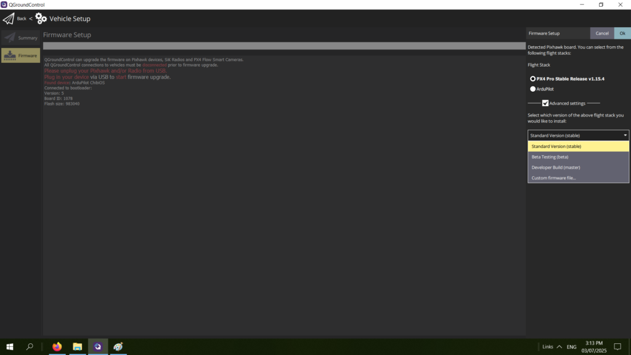
Task: Choose Developer Build (master) option
Action: click(578, 168)
